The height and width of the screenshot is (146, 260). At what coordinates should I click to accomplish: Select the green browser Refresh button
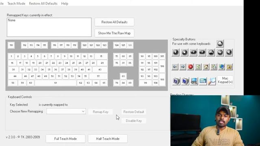tap(198, 67)
